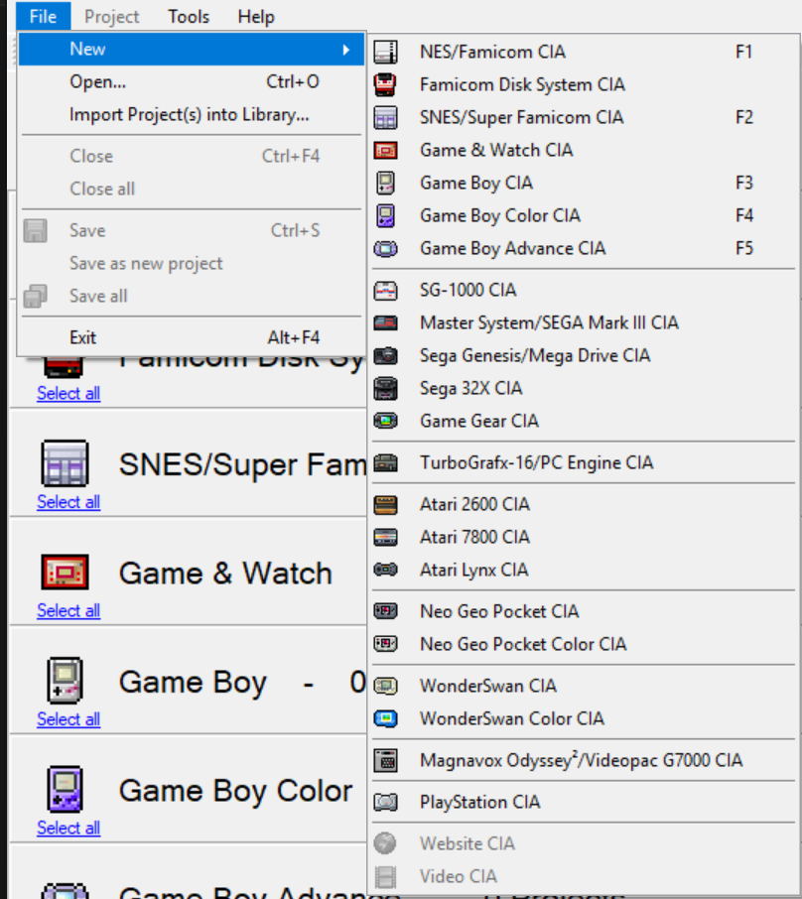This screenshot has height=899, width=802.
Task: Click the PlayStation CIA icon
Action: [385, 802]
